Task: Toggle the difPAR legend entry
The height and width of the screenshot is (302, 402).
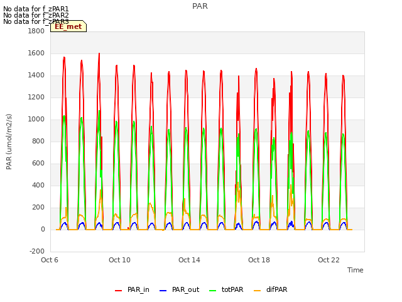Action: [271, 289]
